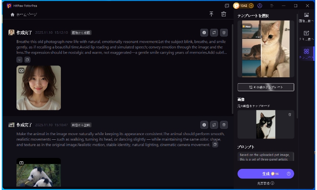317x190 pixels.
Task: Delete the panda animation task
Action: click(224, 125)
